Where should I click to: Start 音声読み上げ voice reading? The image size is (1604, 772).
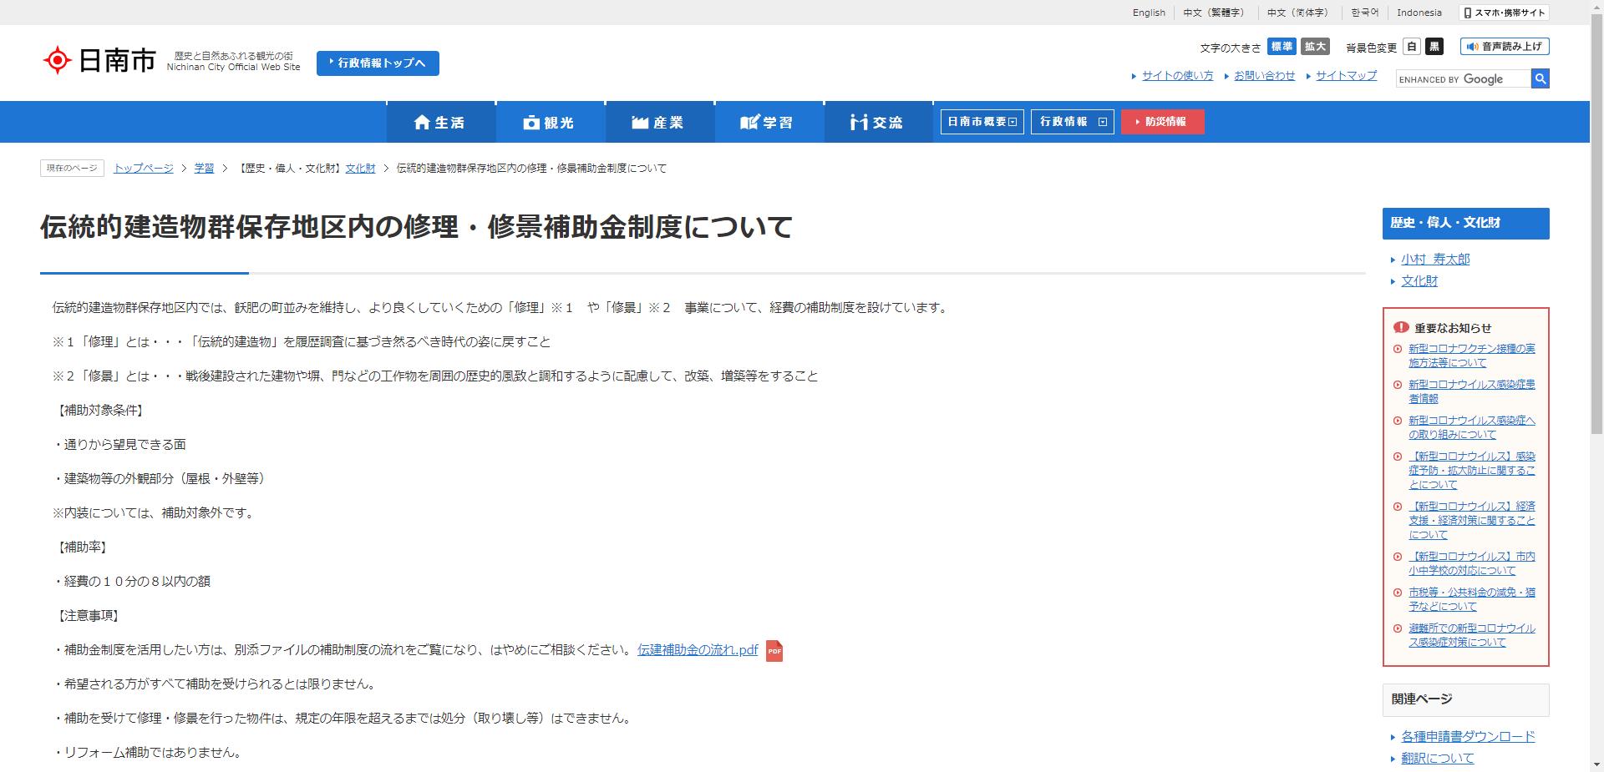(x=1505, y=47)
